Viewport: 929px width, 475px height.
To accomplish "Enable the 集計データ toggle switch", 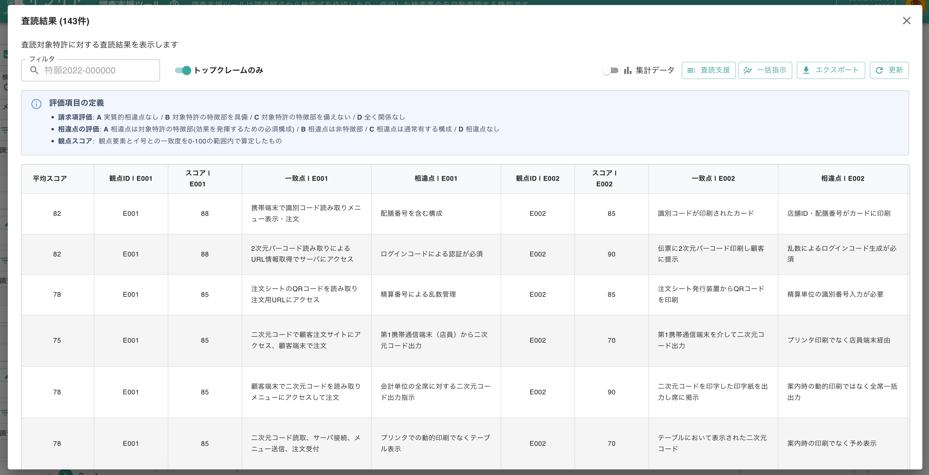I will [x=610, y=70].
